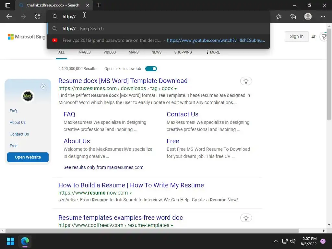Click the profile avatar icon

pyautogui.click(x=308, y=17)
